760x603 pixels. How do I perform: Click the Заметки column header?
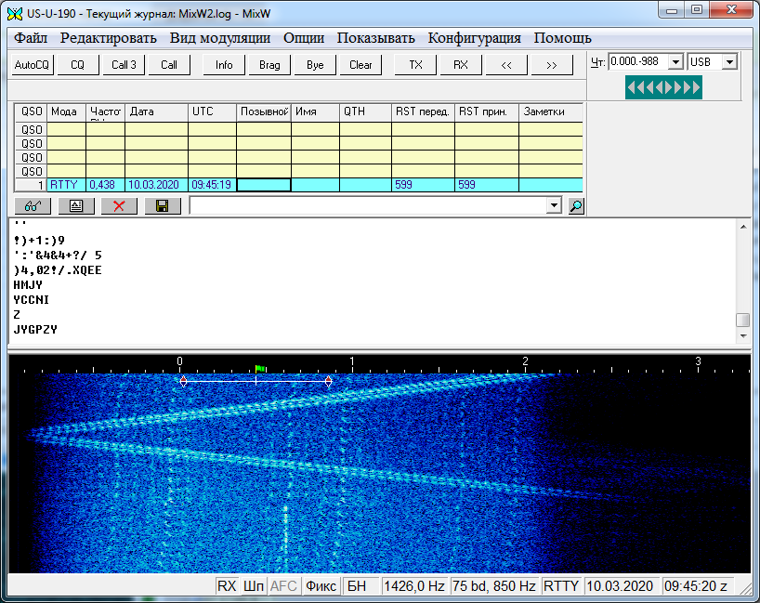click(551, 112)
